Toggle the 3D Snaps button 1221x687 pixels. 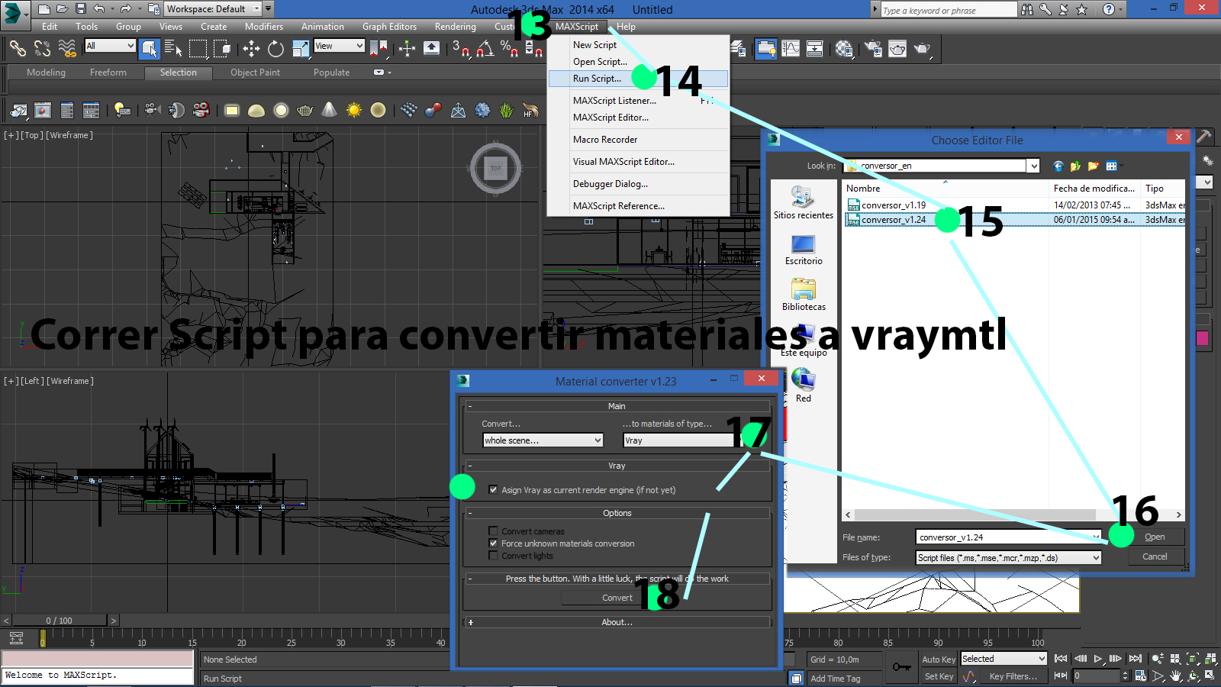[x=459, y=49]
